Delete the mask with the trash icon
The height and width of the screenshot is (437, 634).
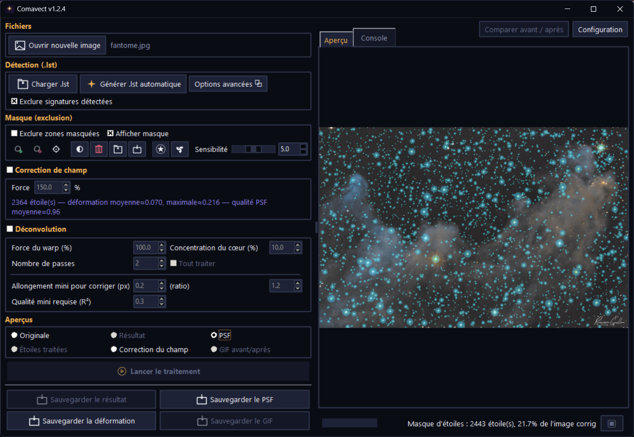tap(99, 149)
